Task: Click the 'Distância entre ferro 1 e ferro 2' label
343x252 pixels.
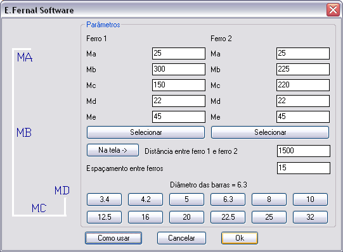Action: pyautogui.click(x=191, y=151)
